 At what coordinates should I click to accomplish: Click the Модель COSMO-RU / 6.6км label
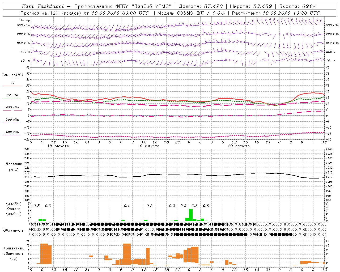[x=192, y=13]
